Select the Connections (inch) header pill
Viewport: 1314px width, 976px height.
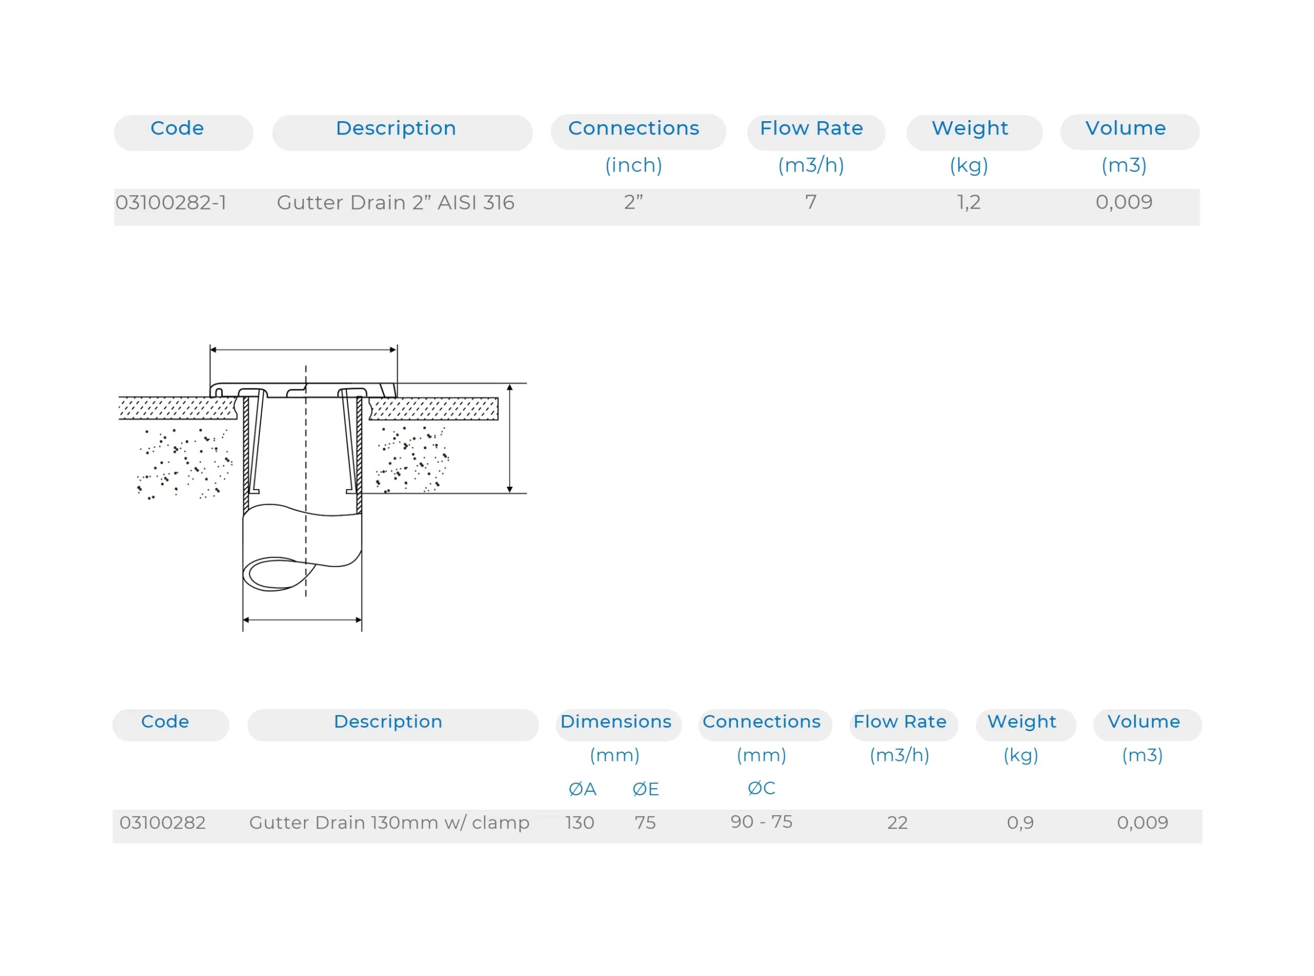coord(633,129)
